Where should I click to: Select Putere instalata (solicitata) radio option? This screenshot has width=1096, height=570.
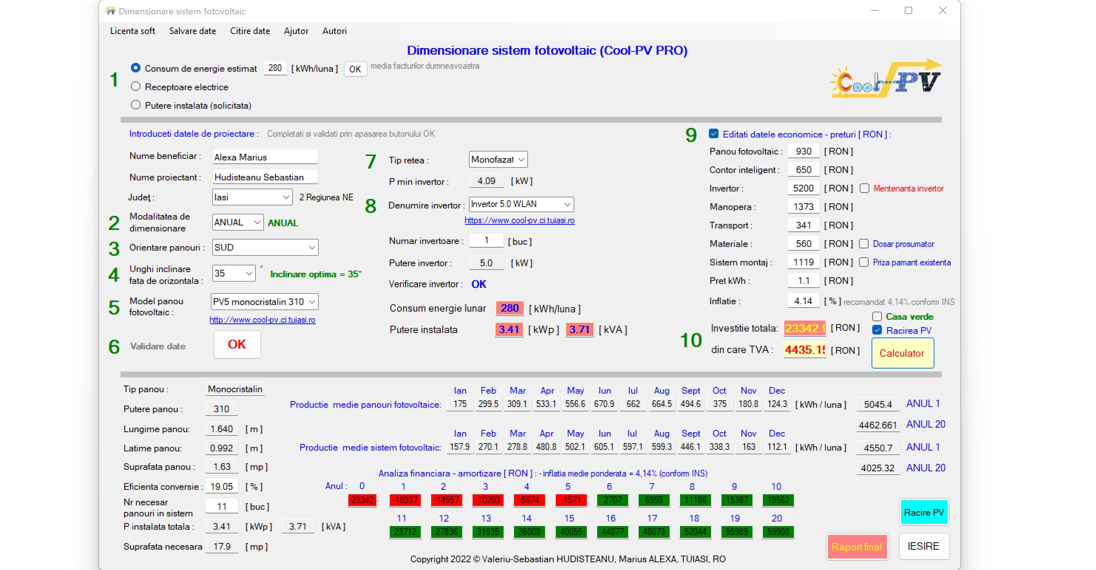[x=135, y=105]
